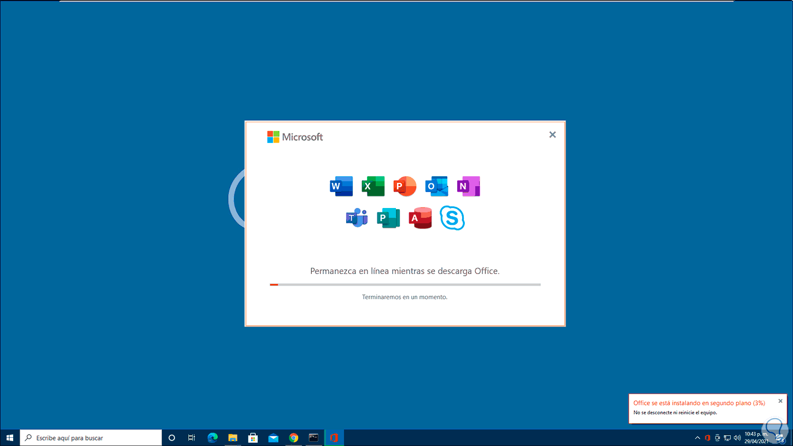Click the Access icon in the installer dialog

click(x=420, y=218)
